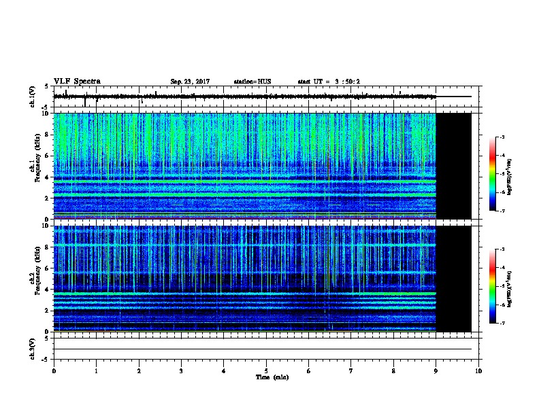Click the ch.1 voltage waveform trace
The height and width of the screenshot is (416, 539).
pos(262,97)
